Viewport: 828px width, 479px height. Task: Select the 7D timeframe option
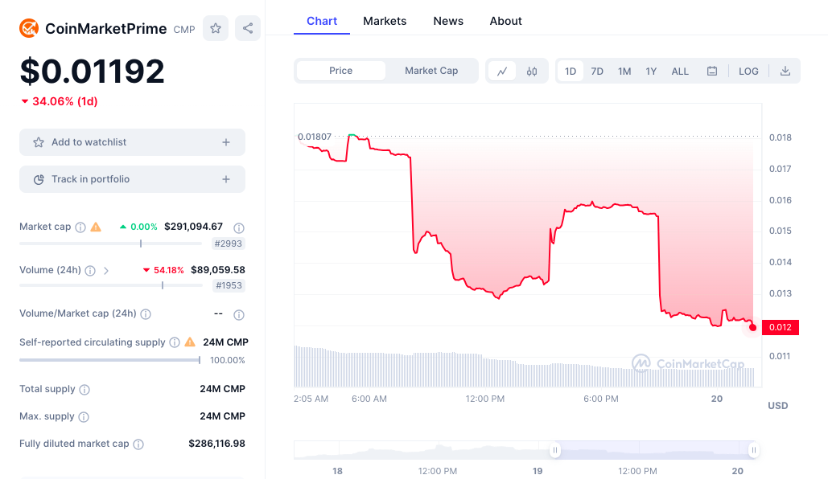[x=597, y=71]
